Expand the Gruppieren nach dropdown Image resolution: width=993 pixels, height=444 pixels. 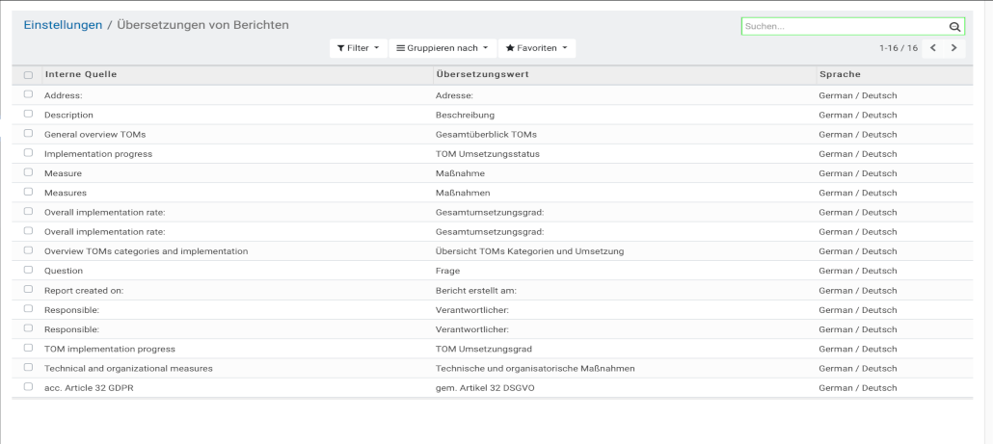click(x=442, y=48)
